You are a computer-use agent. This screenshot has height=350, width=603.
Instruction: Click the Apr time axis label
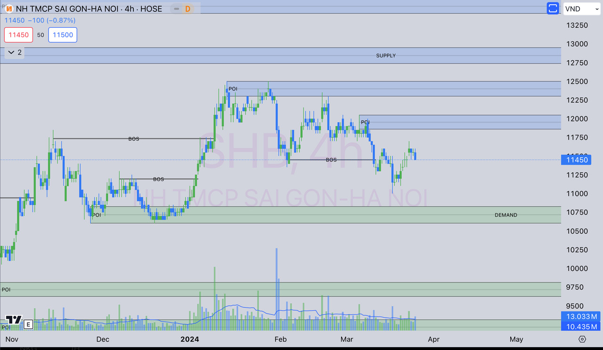[433, 339]
